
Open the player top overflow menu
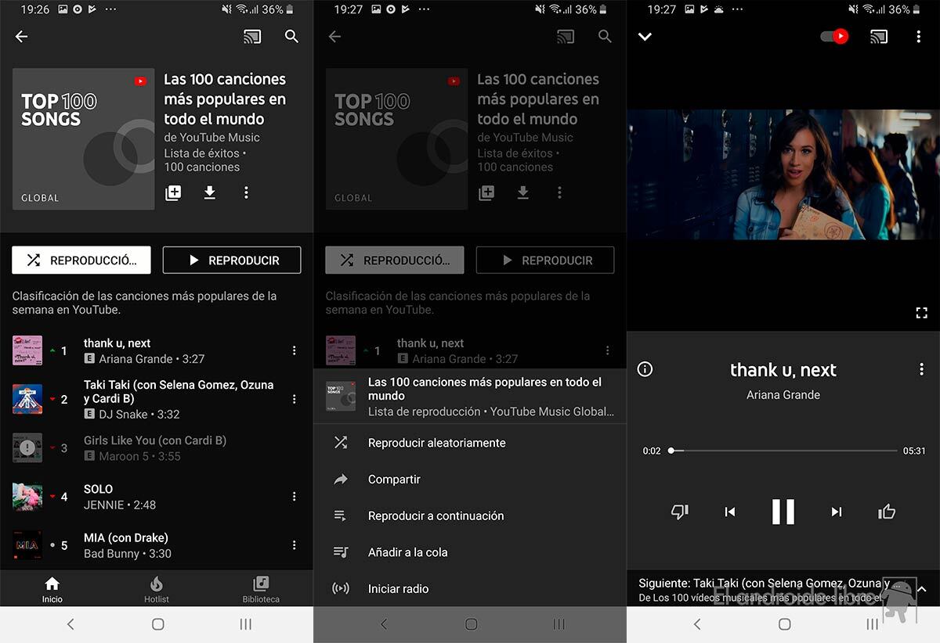[x=919, y=37]
